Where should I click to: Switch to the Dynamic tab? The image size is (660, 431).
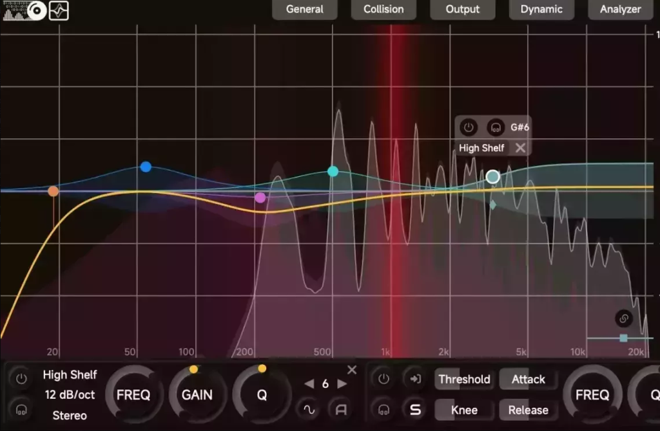[x=541, y=10]
